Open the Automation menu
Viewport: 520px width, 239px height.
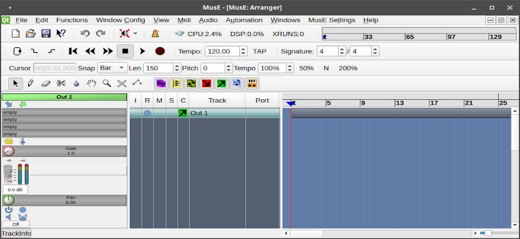[244, 20]
